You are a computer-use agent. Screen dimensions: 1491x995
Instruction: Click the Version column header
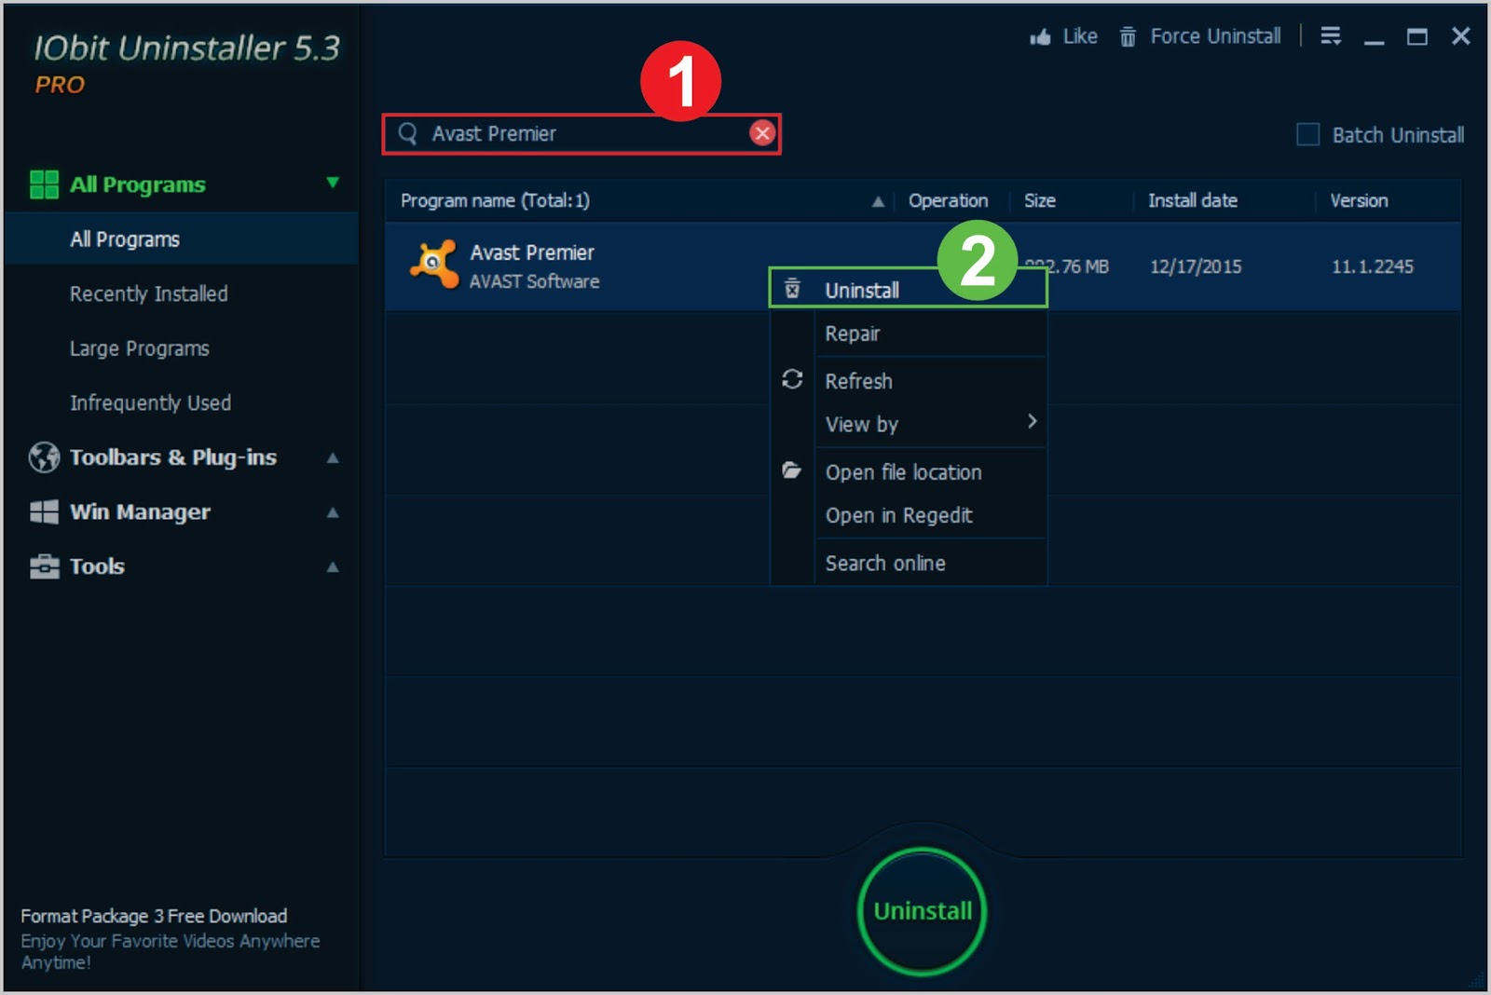pos(1359,200)
